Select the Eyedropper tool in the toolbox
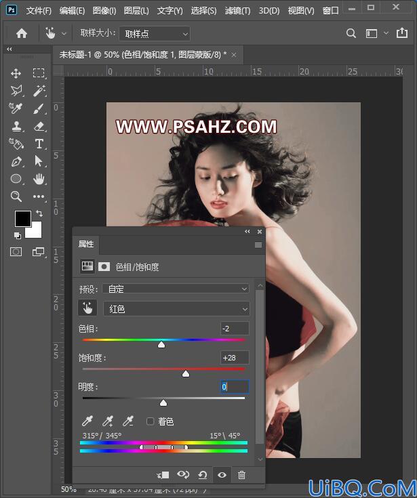 [x=16, y=108]
